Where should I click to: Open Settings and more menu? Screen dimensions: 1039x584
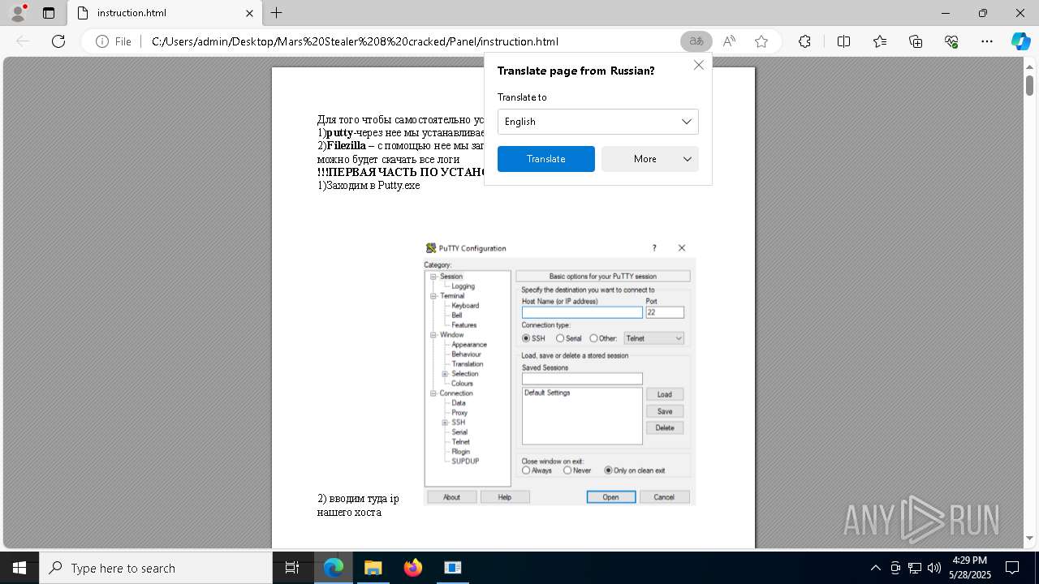coord(987,41)
